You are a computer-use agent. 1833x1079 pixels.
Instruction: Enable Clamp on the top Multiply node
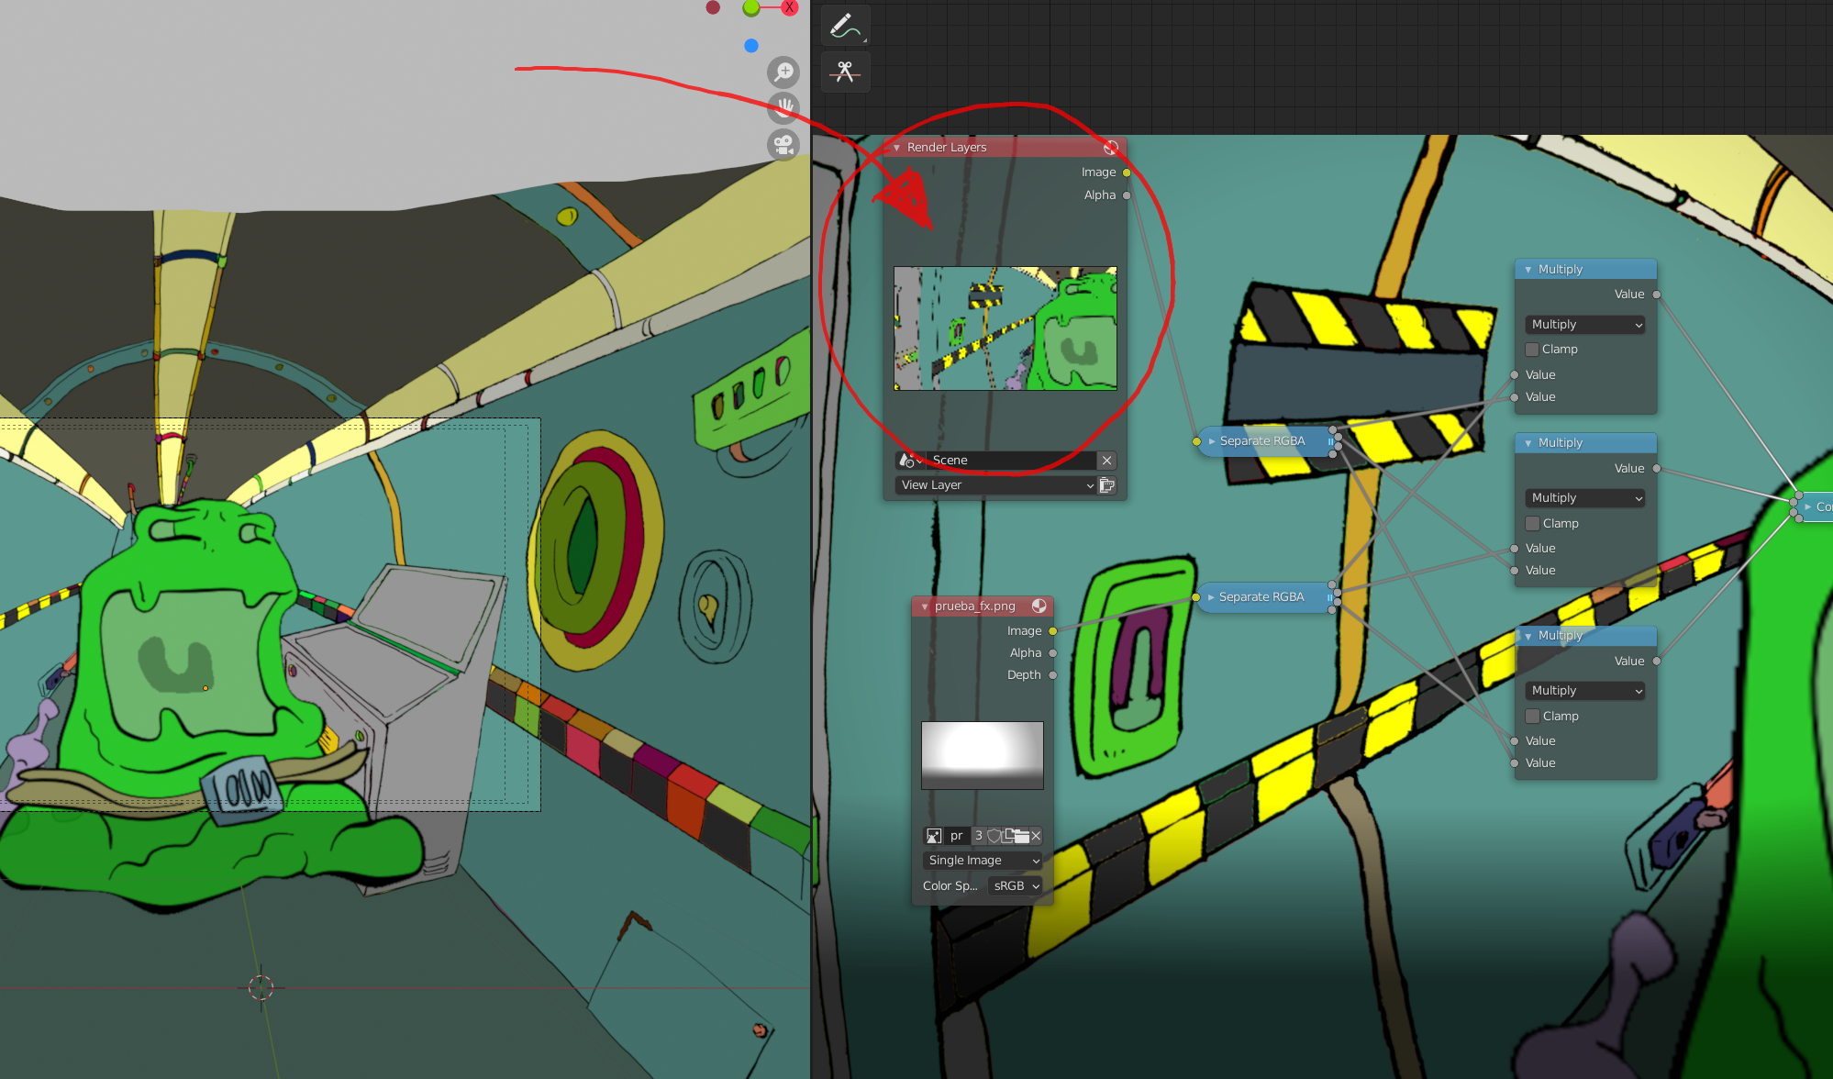tap(1531, 350)
